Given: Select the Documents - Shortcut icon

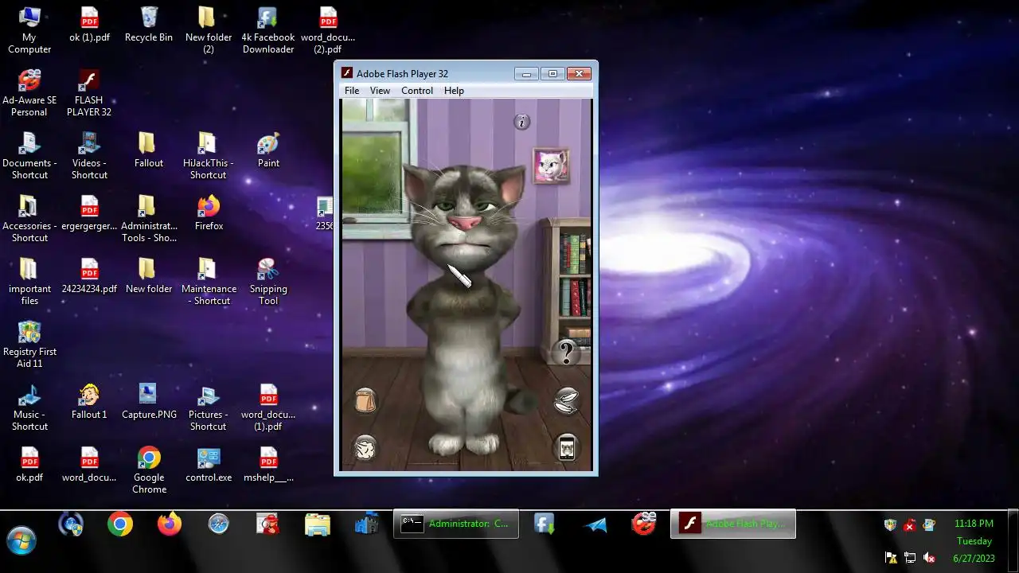Looking at the screenshot, I should click(29, 156).
